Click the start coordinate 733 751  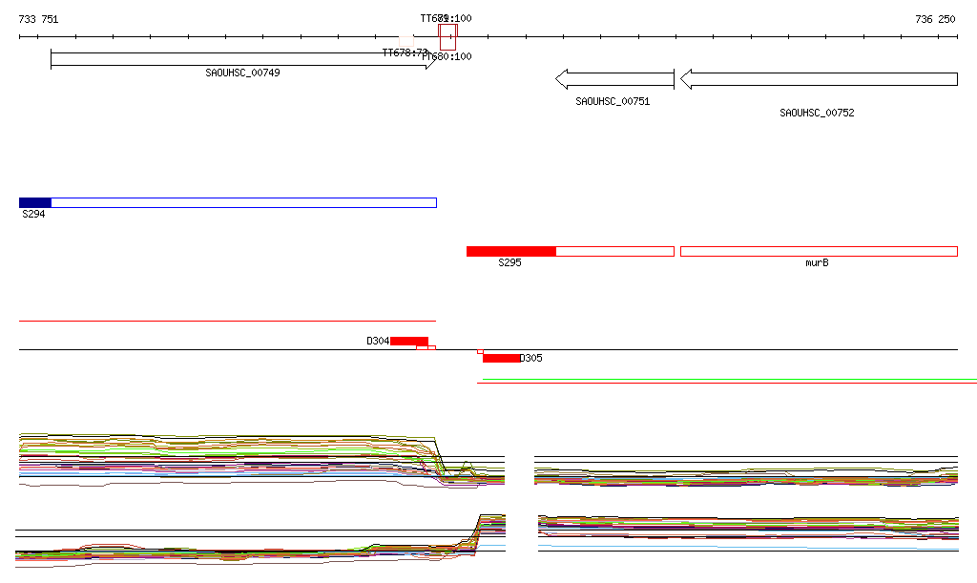[38, 19]
